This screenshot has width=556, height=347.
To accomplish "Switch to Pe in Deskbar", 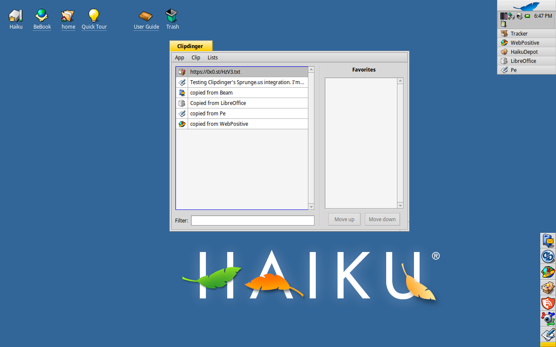I will [x=526, y=70].
